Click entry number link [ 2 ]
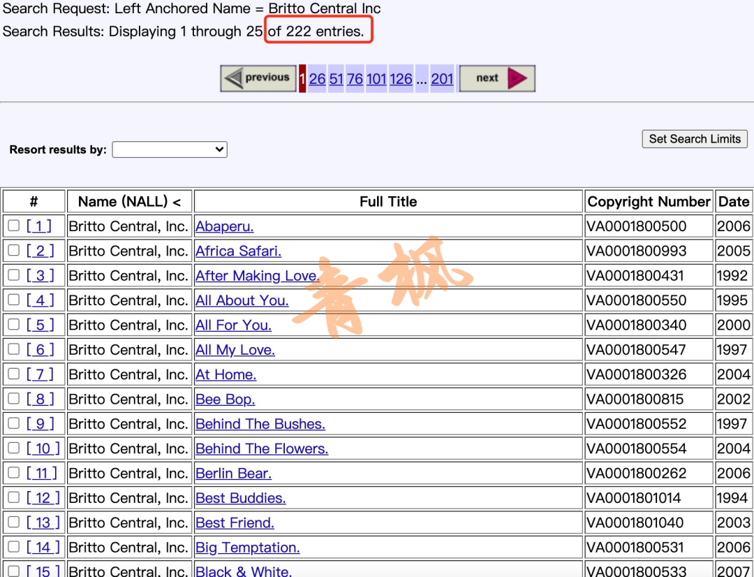This screenshot has width=754, height=577. click(x=40, y=250)
